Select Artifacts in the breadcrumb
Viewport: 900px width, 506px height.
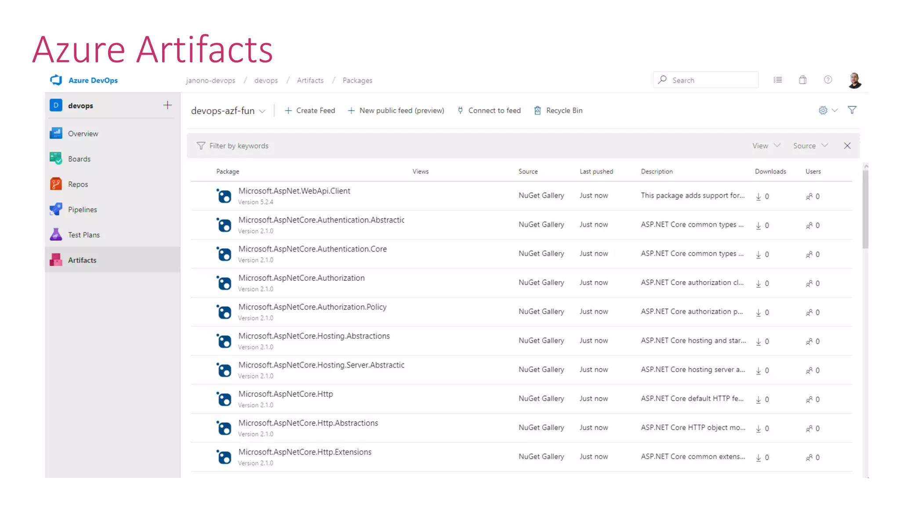[310, 80]
